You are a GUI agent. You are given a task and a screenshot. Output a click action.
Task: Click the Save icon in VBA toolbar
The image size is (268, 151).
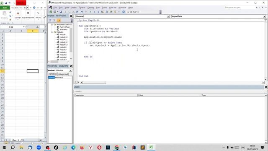click(x=61, y=12)
